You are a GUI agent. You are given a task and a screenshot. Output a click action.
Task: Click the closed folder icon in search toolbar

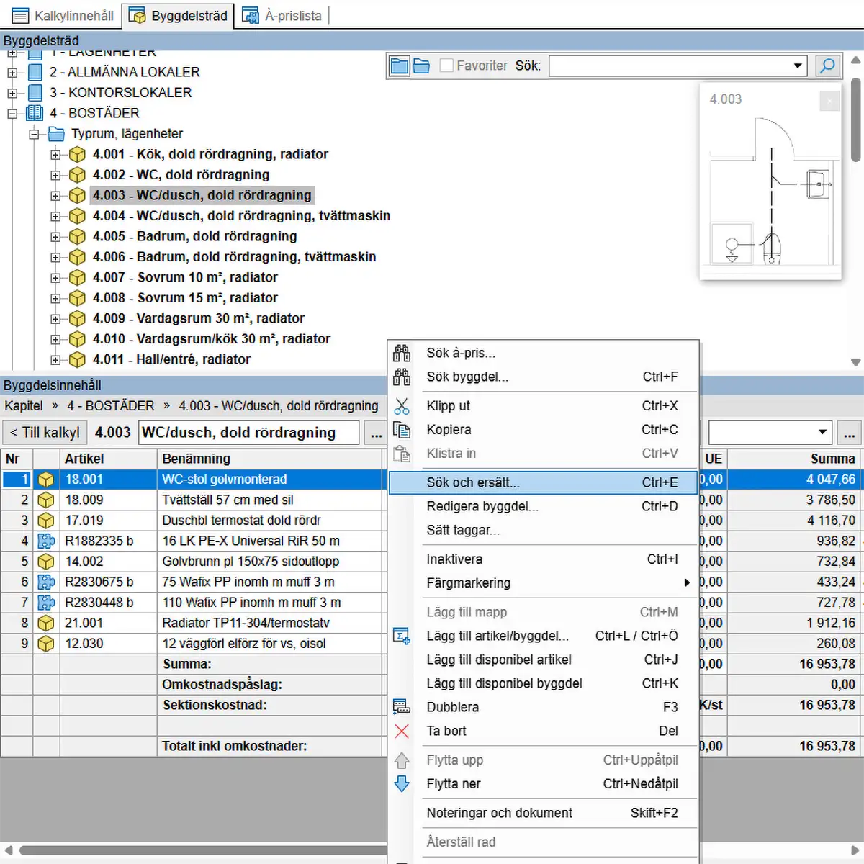coord(399,66)
